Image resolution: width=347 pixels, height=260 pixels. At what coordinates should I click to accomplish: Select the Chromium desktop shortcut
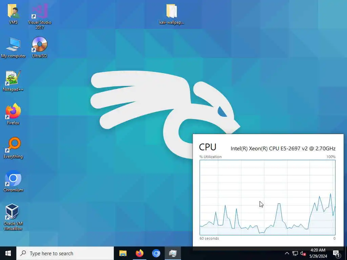13,181
